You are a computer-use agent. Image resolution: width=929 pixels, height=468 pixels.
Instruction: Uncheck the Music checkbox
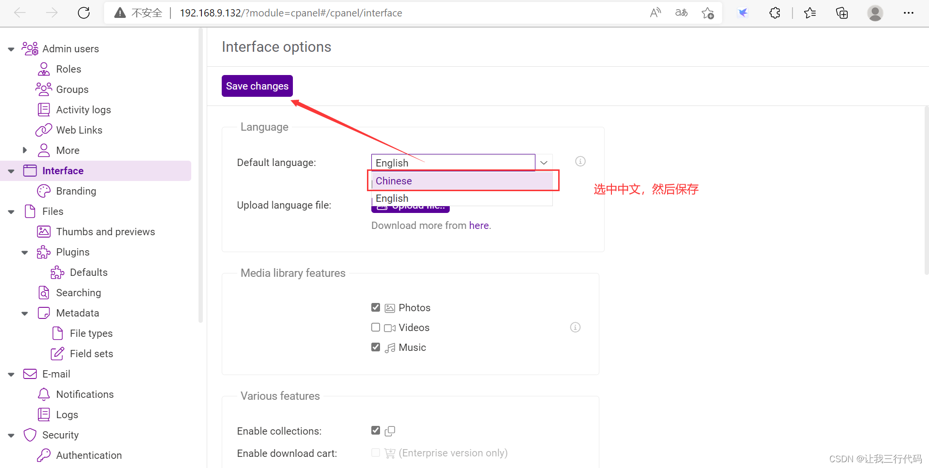(376, 347)
